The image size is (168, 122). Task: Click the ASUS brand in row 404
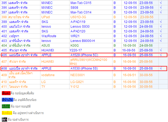point(46,45)
